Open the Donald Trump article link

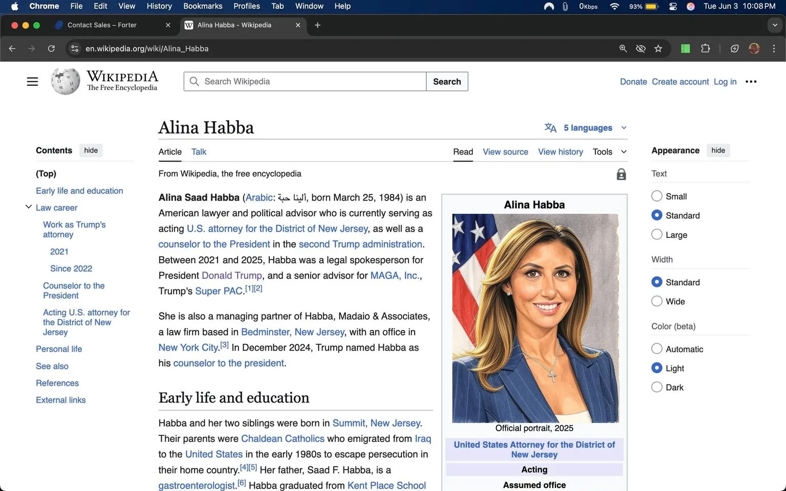click(x=231, y=275)
